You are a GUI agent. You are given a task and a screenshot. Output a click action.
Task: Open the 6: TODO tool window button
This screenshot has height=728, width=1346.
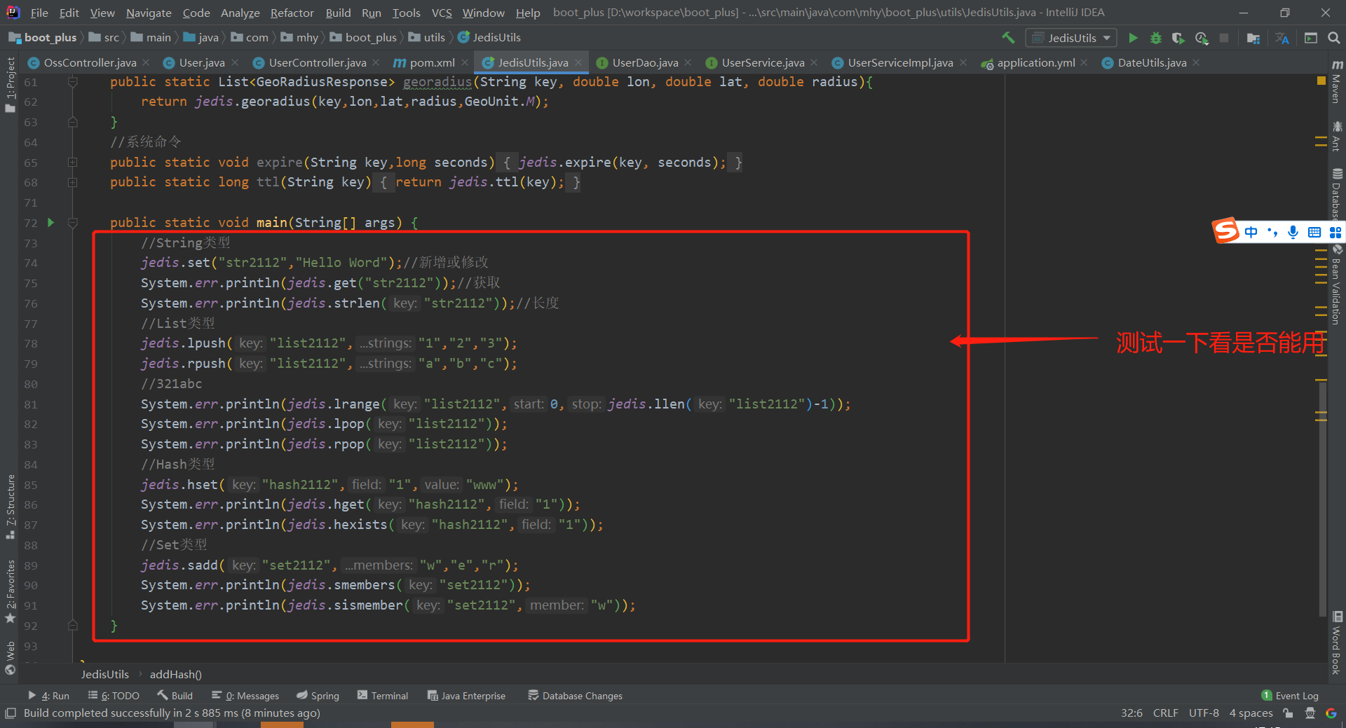click(114, 696)
